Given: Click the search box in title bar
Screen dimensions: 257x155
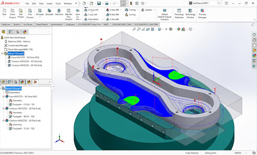Looking at the screenshot, I should pos(205,3).
